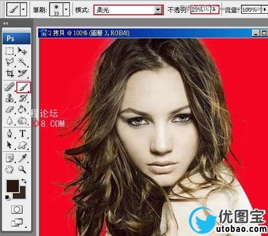Open the tool preset picker arrow
The height and width of the screenshot is (236, 268).
click(x=23, y=9)
